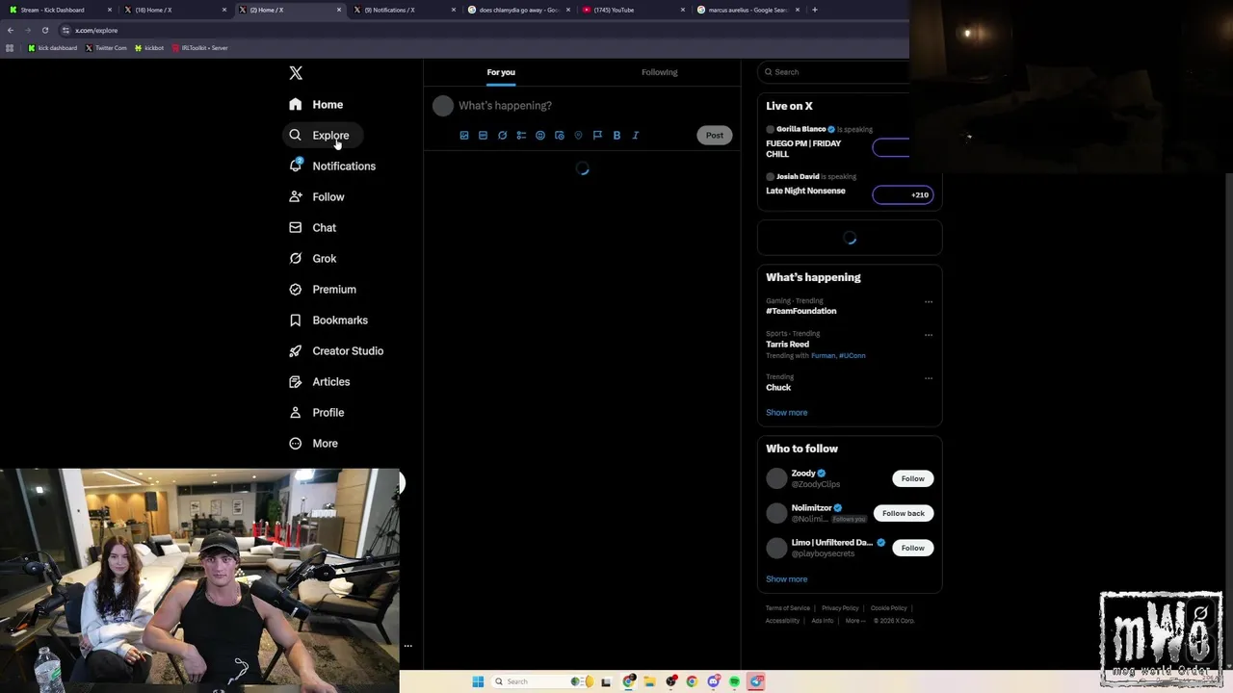Open Chat in the sidebar
1233x693 pixels.
point(313,227)
